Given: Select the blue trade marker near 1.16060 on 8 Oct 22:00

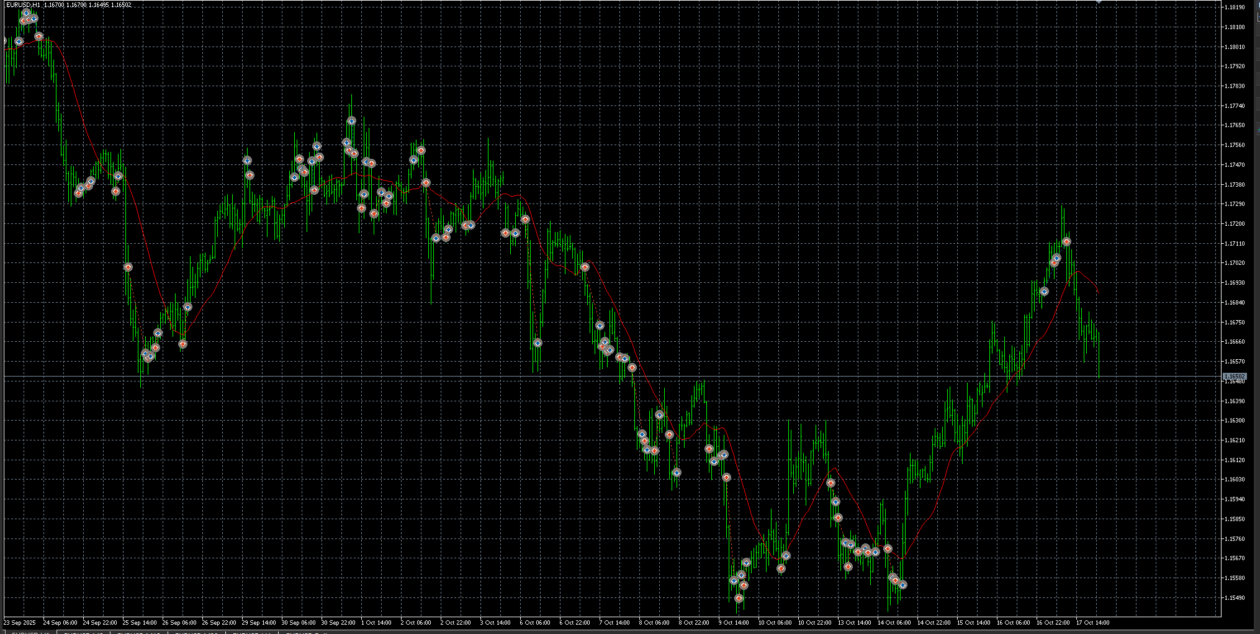Looking at the screenshot, I should click(x=677, y=473).
